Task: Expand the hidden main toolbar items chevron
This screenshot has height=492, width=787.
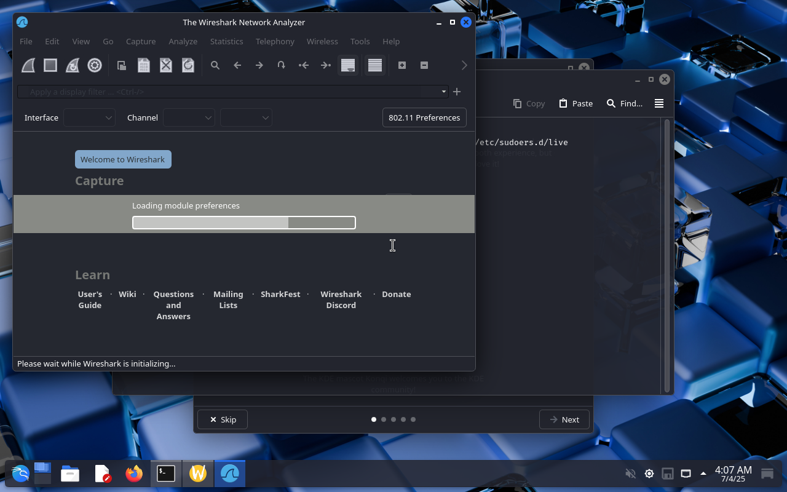Action: pyautogui.click(x=464, y=65)
